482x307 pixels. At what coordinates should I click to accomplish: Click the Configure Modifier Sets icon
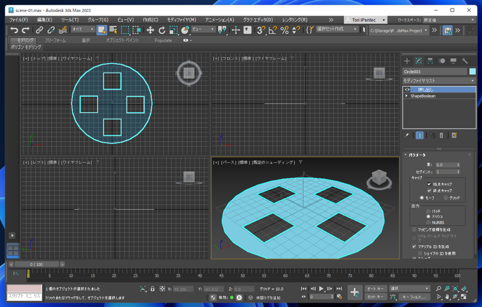(454, 135)
